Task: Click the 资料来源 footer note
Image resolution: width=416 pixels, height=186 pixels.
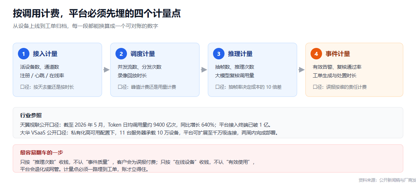Action: [x=387, y=180]
